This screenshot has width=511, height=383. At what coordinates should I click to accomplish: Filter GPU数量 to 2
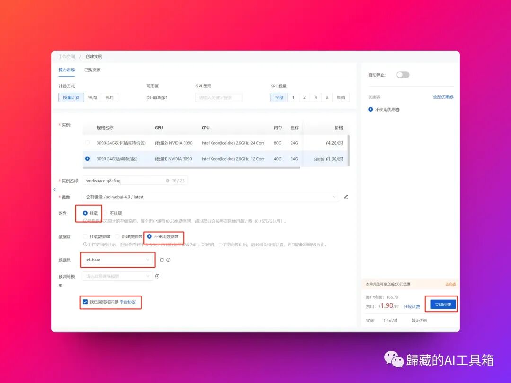[x=304, y=97]
